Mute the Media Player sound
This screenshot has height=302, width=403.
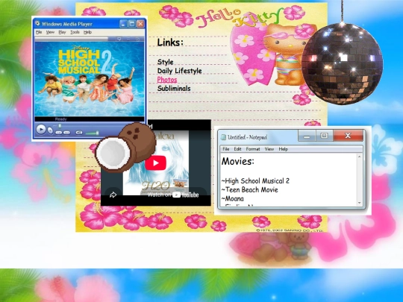click(x=79, y=133)
